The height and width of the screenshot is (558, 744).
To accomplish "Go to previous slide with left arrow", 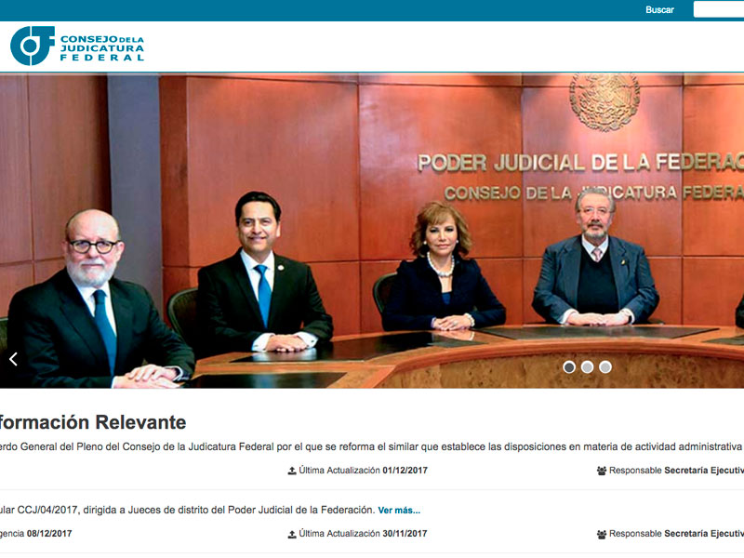I will point(13,359).
